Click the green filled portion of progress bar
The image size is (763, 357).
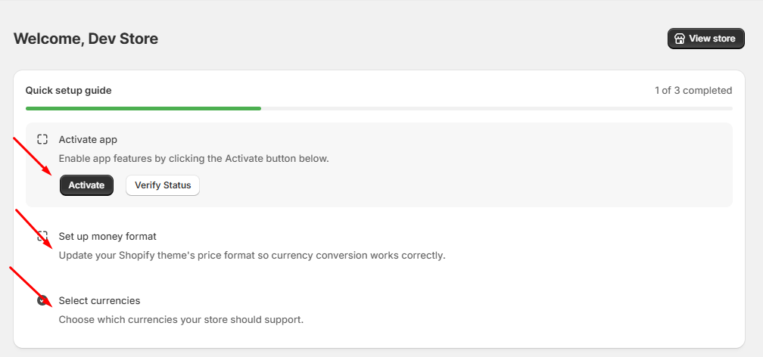coord(144,108)
